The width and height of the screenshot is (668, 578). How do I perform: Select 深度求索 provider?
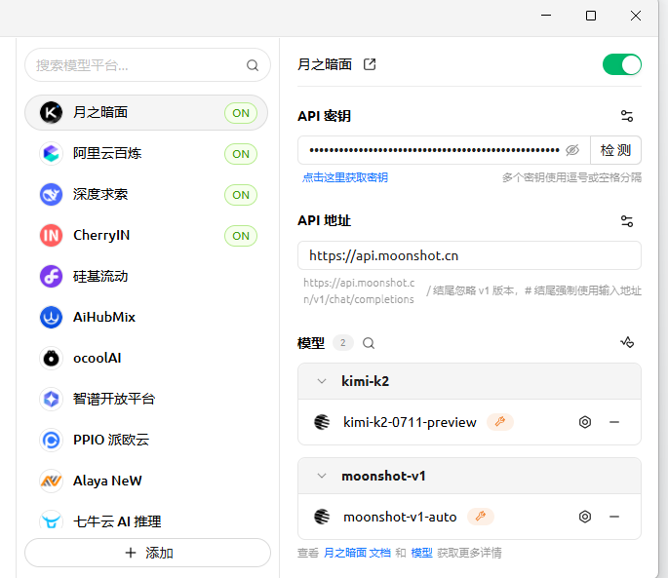coord(146,194)
